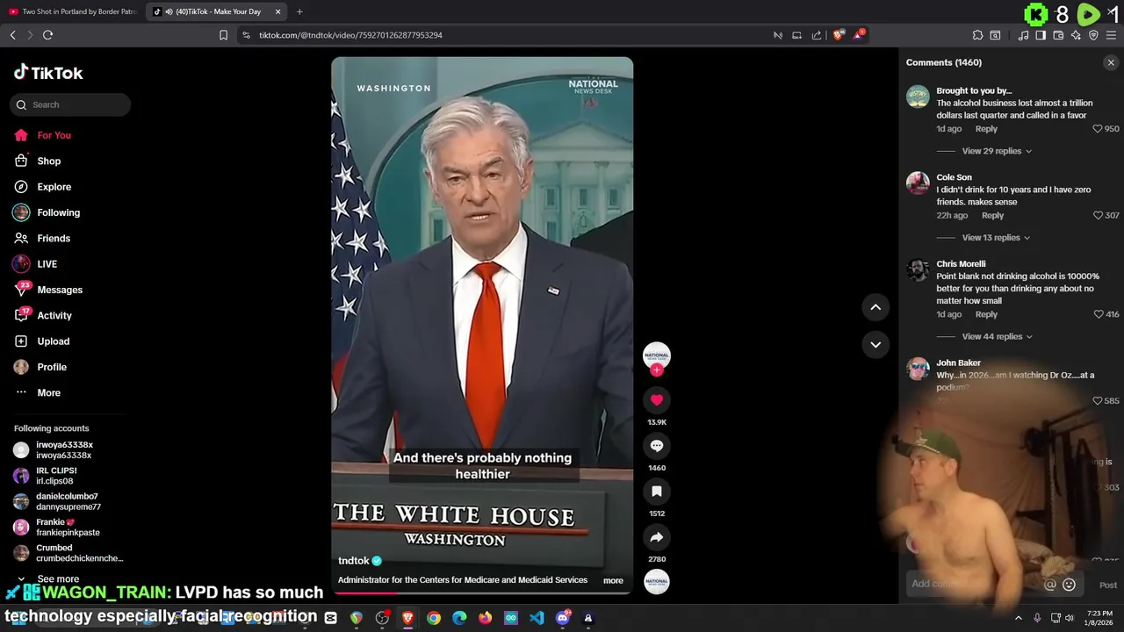Open Chris Morelli's profile avatar
Screen dimensions: 1124x632
click(918, 269)
